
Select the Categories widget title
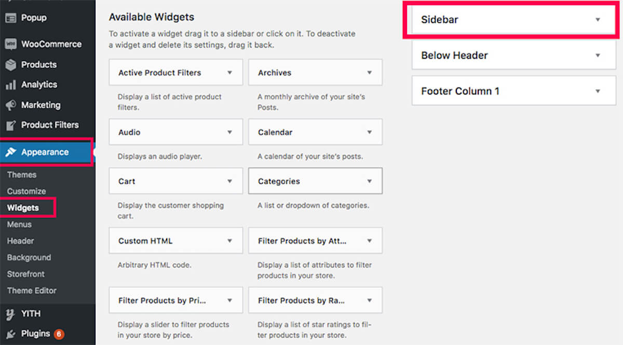(279, 181)
